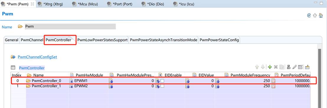Enable EIDEnable checkbox for PwmController_0
Screen dimensions: 327x108
[x=162, y=81]
